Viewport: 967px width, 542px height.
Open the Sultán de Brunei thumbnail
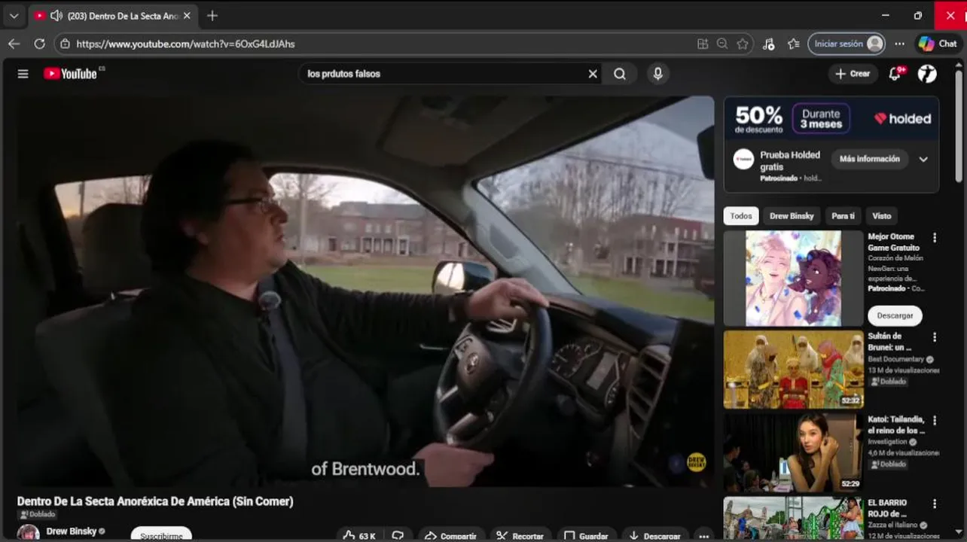point(794,370)
